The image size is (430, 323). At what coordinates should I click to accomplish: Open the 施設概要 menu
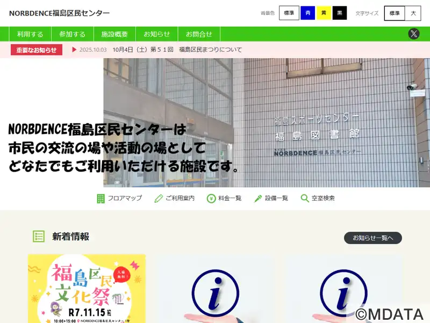pos(114,34)
